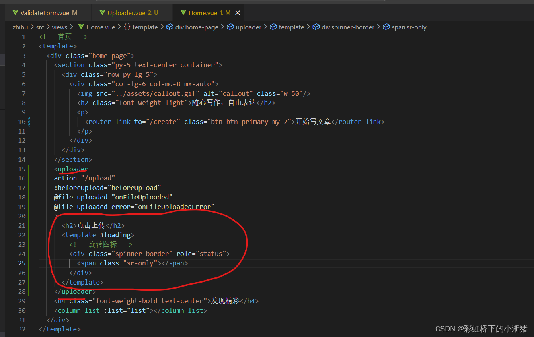The image size is (534, 337).
Task: Click the zhihu breadcrumb folder
Action: click(x=20, y=27)
